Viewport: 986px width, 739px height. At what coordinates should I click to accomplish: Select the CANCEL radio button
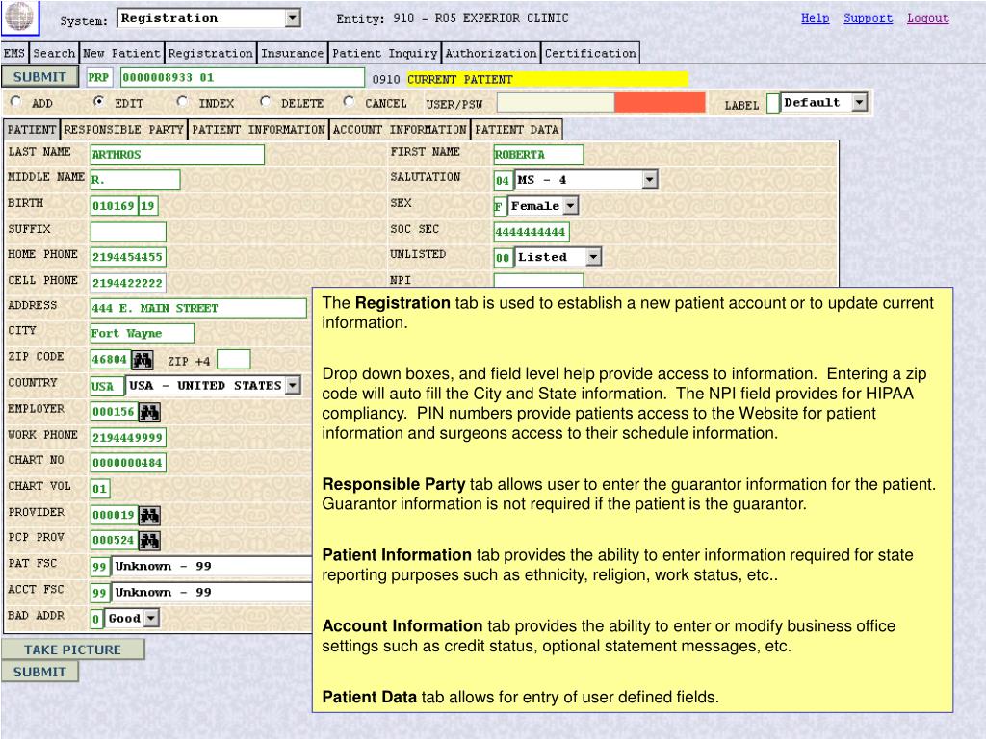(x=349, y=101)
